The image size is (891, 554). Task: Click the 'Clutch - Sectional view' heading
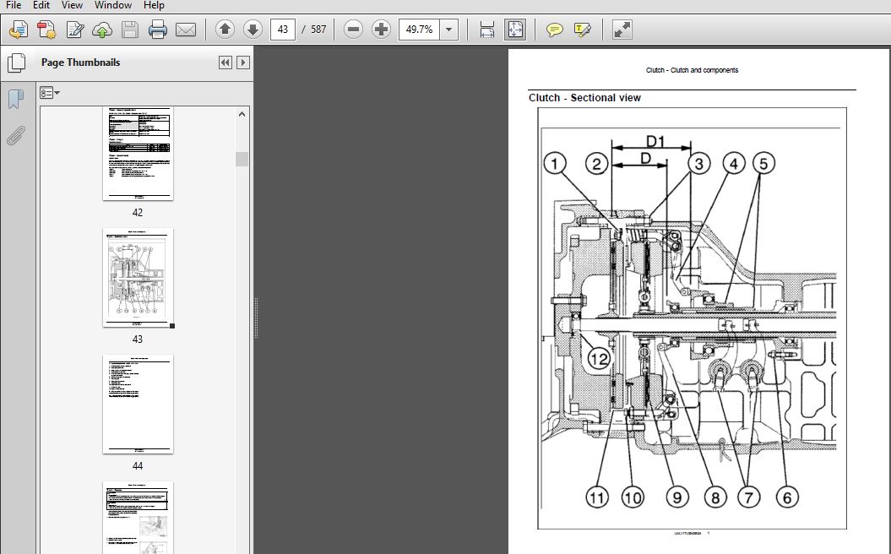point(584,98)
